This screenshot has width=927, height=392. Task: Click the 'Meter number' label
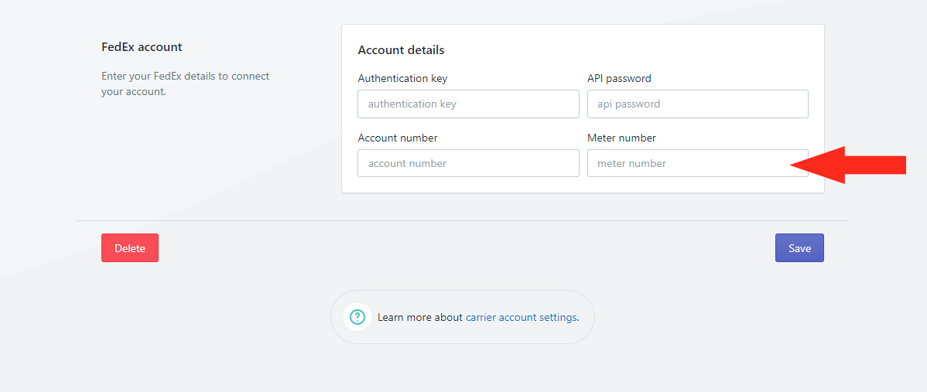point(621,138)
